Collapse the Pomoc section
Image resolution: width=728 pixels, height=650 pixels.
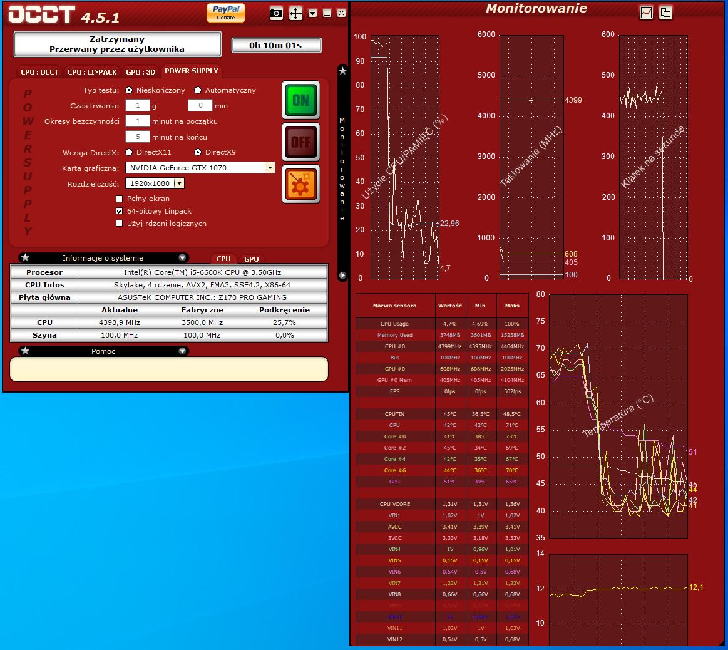pos(182,351)
